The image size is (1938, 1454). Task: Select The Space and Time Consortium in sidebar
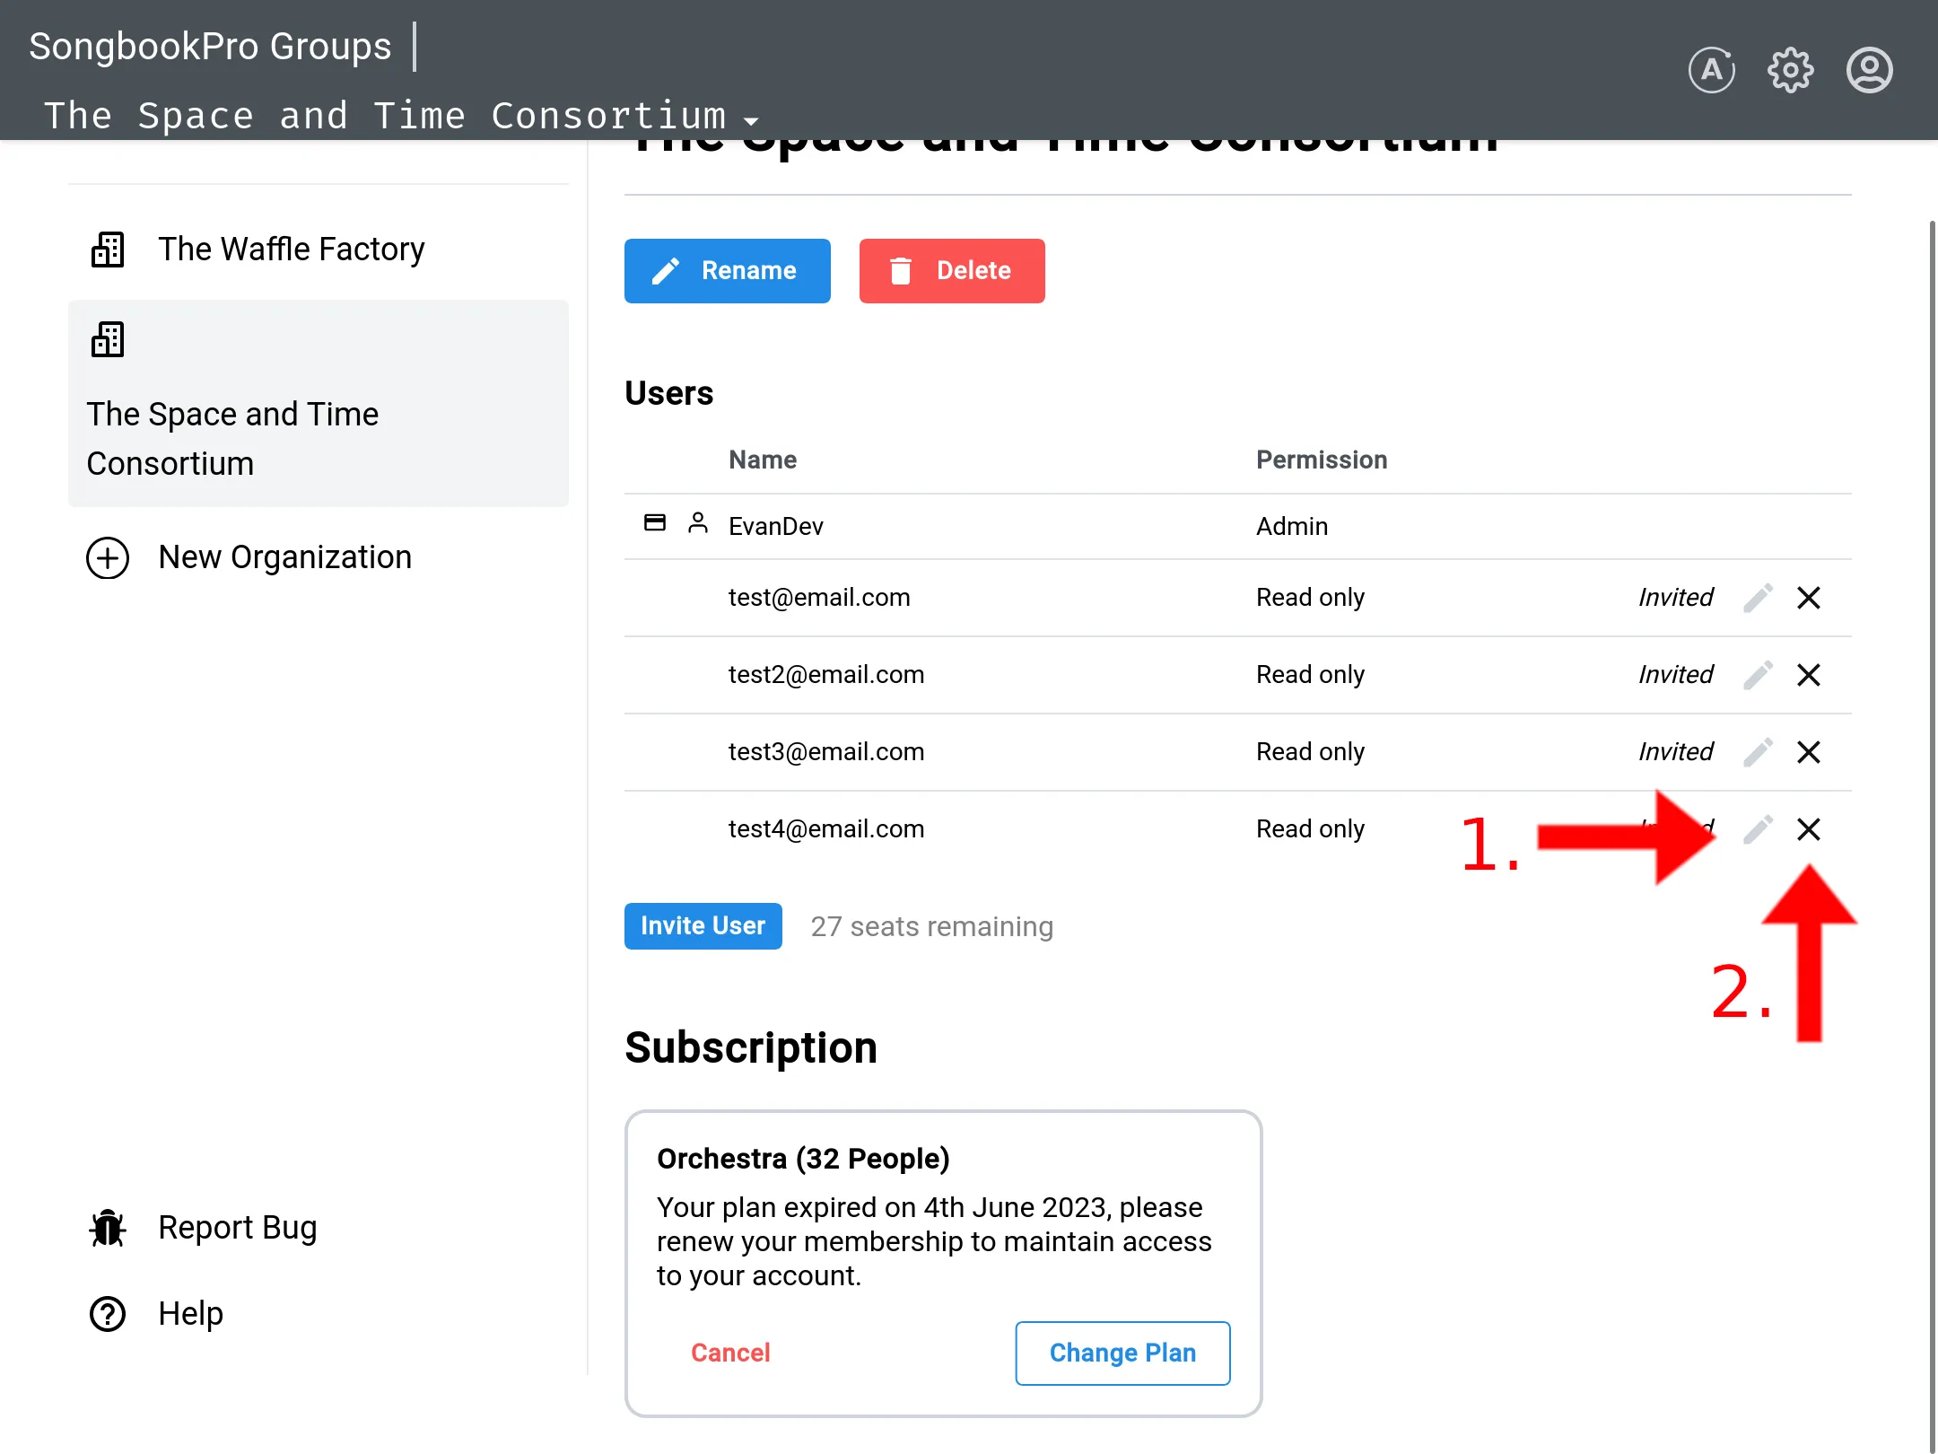tap(319, 403)
